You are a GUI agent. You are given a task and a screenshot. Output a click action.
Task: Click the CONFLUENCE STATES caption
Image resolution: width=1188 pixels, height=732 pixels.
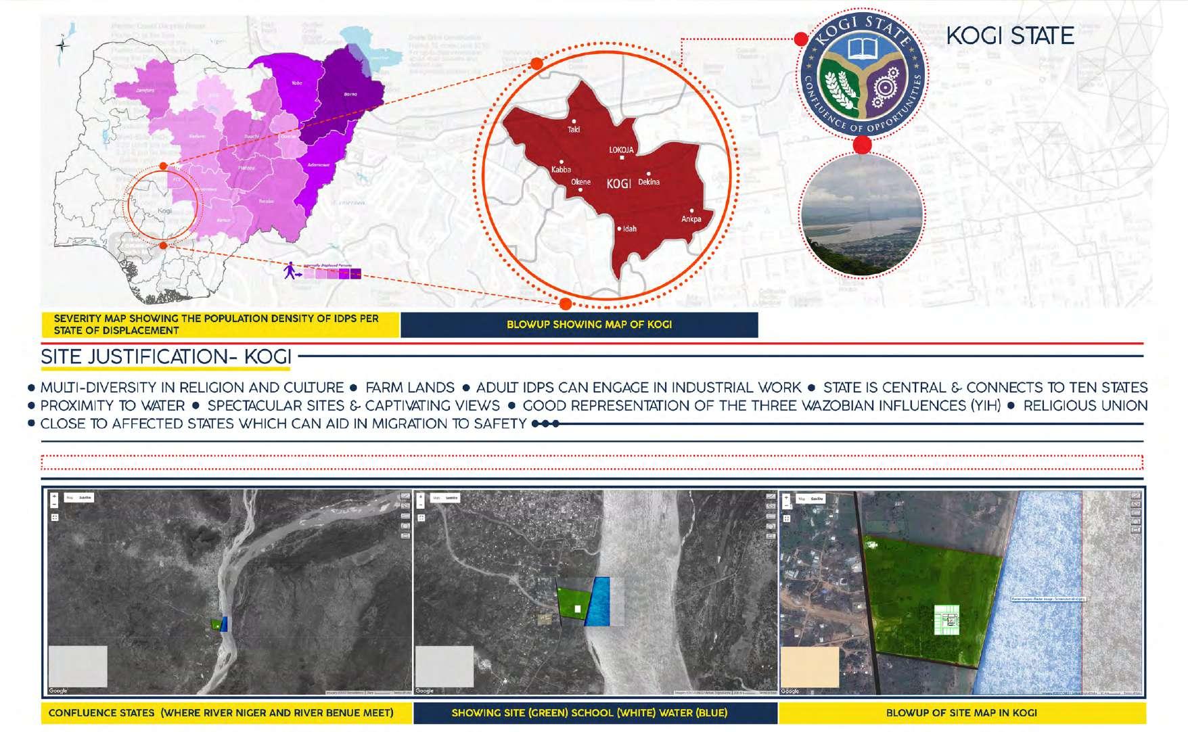pos(221,713)
